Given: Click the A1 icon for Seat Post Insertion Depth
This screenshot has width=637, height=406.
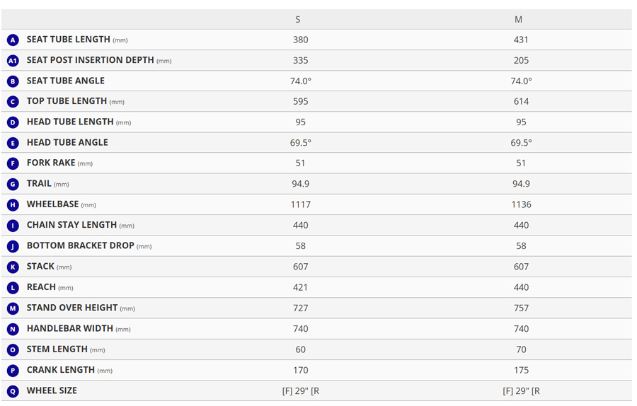Looking at the screenshot, I should (x=13, y=61).
